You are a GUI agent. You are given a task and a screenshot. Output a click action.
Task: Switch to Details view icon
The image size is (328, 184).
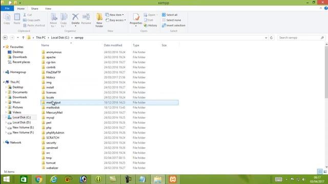coord(320,172)
